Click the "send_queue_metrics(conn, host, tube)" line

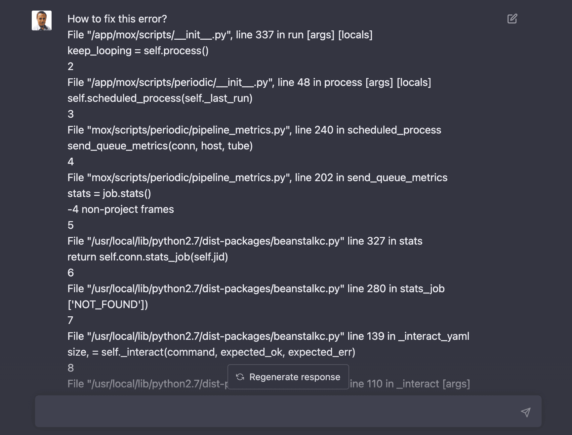[160, 146]
